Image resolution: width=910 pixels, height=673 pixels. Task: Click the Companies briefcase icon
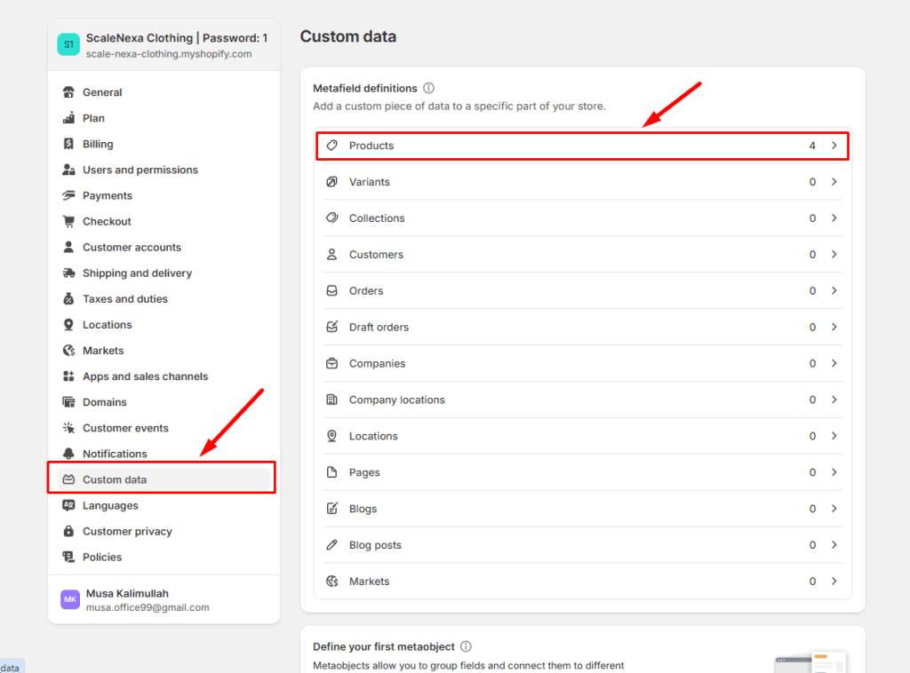pyautogui.click(x=332, y=363)
